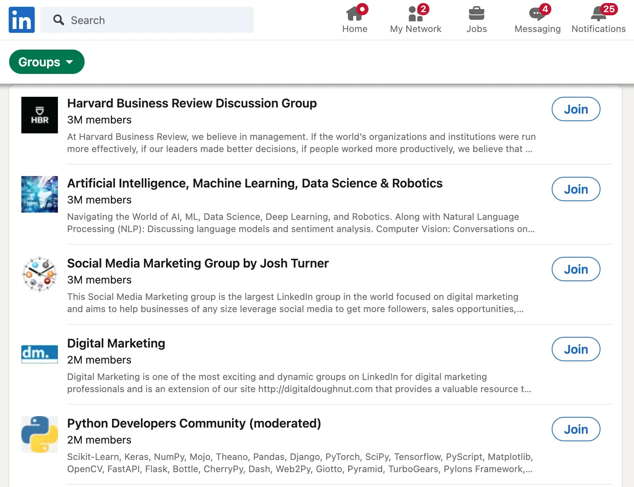Viewport: 634px width, 487px height.
Task: Join the Digital Marketing group
Action: click(x=575, y=349)
